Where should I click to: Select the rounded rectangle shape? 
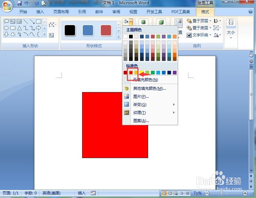pos(13,28)
